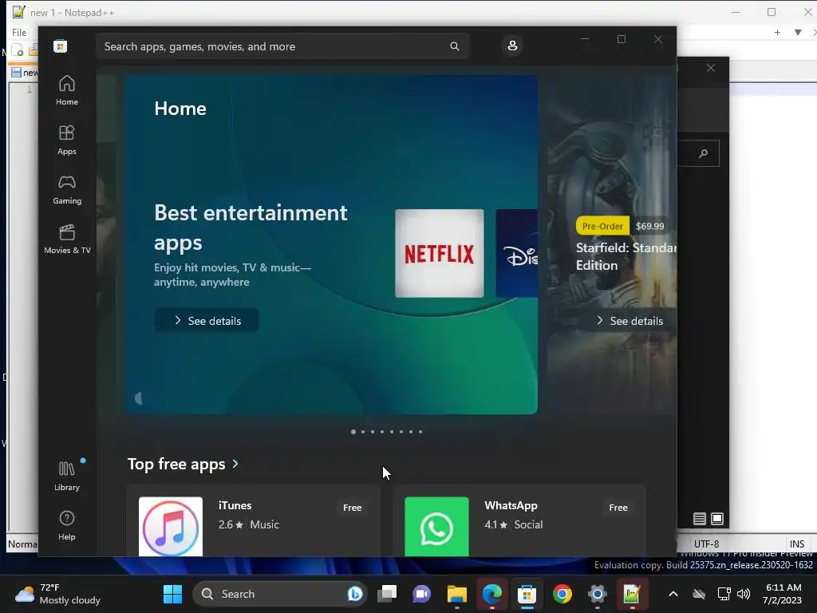
Task: Open the WhatsApp app card
Action: click(x=519, y=521)
